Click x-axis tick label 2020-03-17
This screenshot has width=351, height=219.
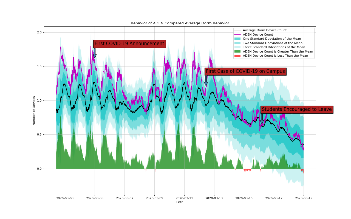click(274, 198)
